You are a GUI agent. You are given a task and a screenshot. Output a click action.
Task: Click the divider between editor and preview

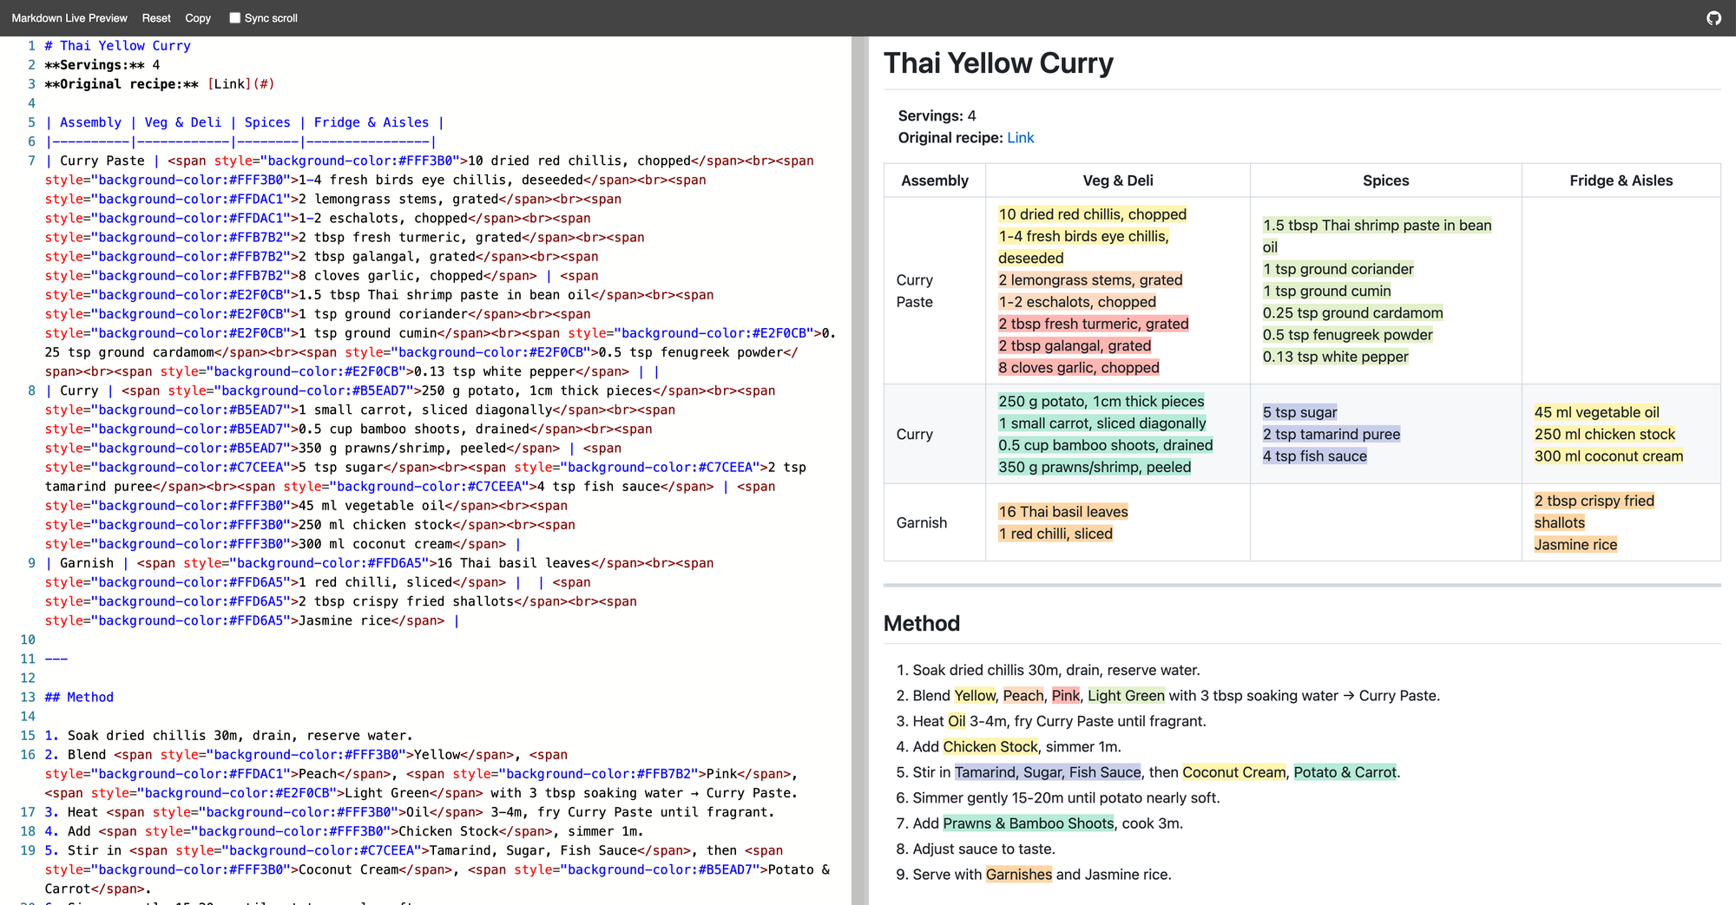pos(859,469)
